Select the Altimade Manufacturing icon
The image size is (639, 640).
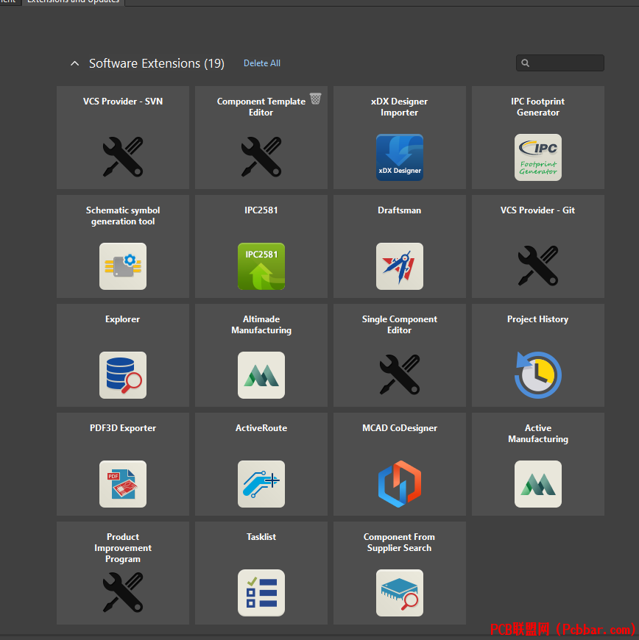point(261,375)
